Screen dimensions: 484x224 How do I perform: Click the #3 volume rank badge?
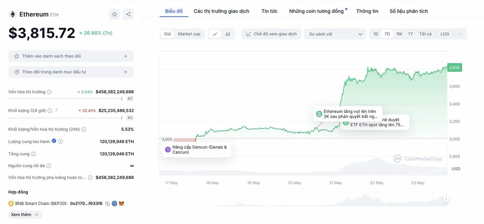coord(130,118)
